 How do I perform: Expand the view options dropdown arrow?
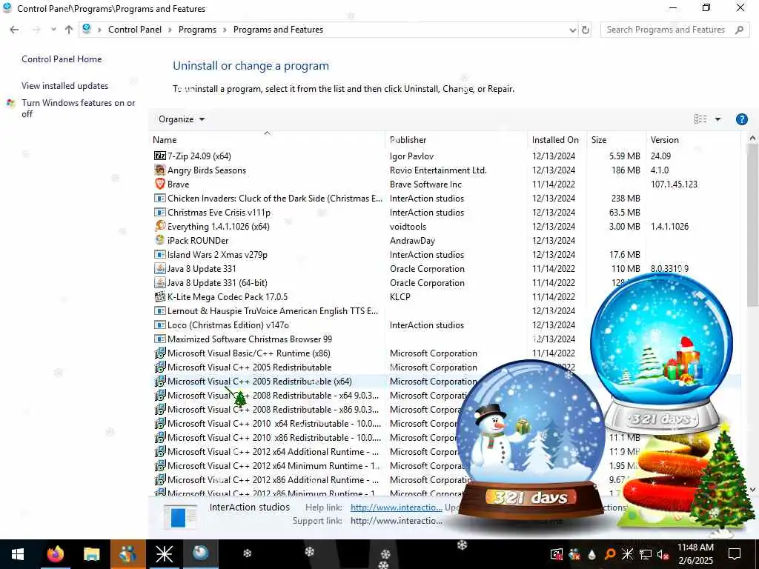click(717, 119)
